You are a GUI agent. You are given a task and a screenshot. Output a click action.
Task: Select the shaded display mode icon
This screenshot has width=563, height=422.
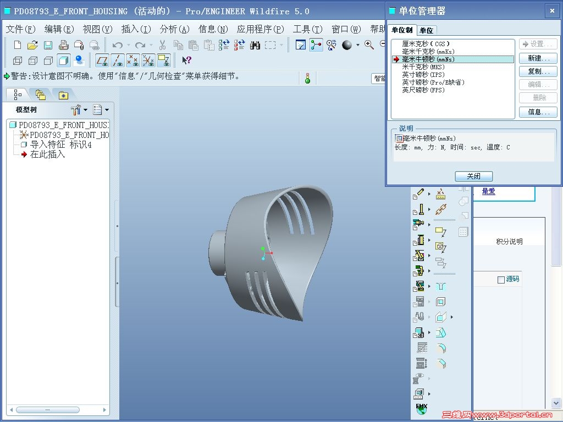point(64,60)
